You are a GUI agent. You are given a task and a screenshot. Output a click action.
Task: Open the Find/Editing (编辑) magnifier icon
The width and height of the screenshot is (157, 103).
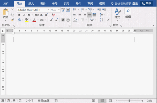128,11
